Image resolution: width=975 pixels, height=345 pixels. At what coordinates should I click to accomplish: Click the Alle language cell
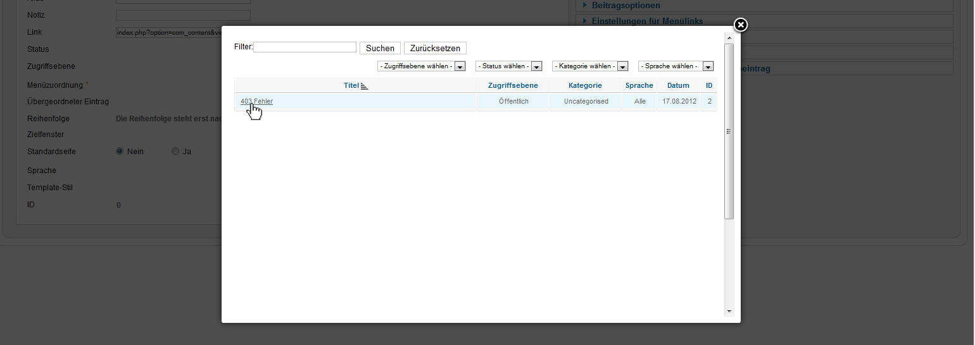[x=639, y=101]
